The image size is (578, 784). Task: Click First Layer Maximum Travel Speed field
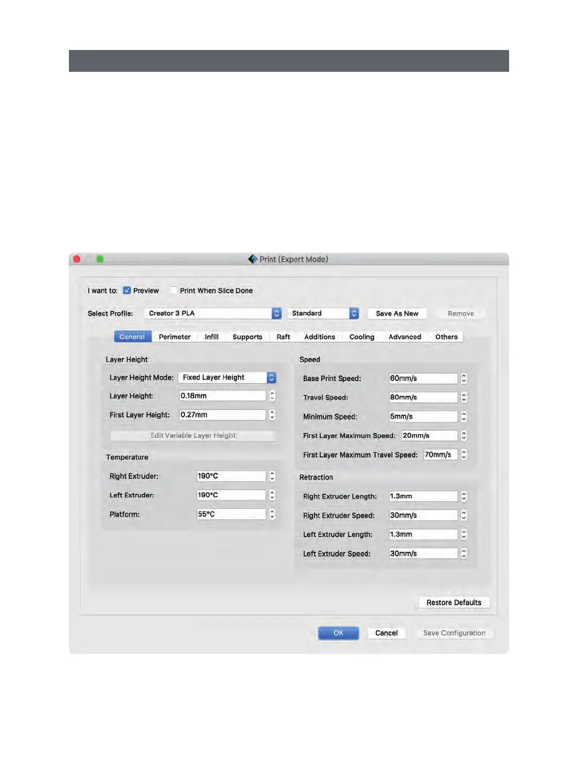click(441, 455)
